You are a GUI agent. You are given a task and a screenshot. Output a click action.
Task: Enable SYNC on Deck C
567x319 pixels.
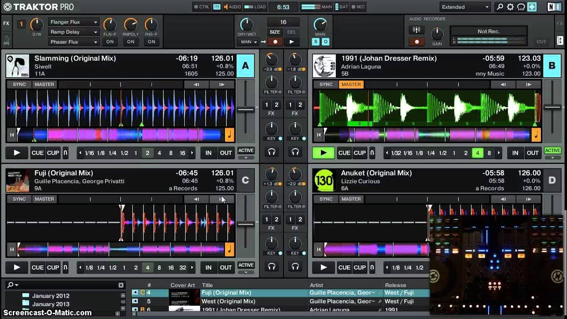(x=19, y=199)
